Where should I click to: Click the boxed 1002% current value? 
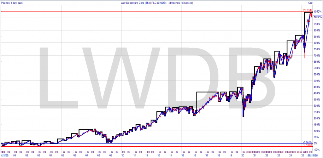coord(318,17)
